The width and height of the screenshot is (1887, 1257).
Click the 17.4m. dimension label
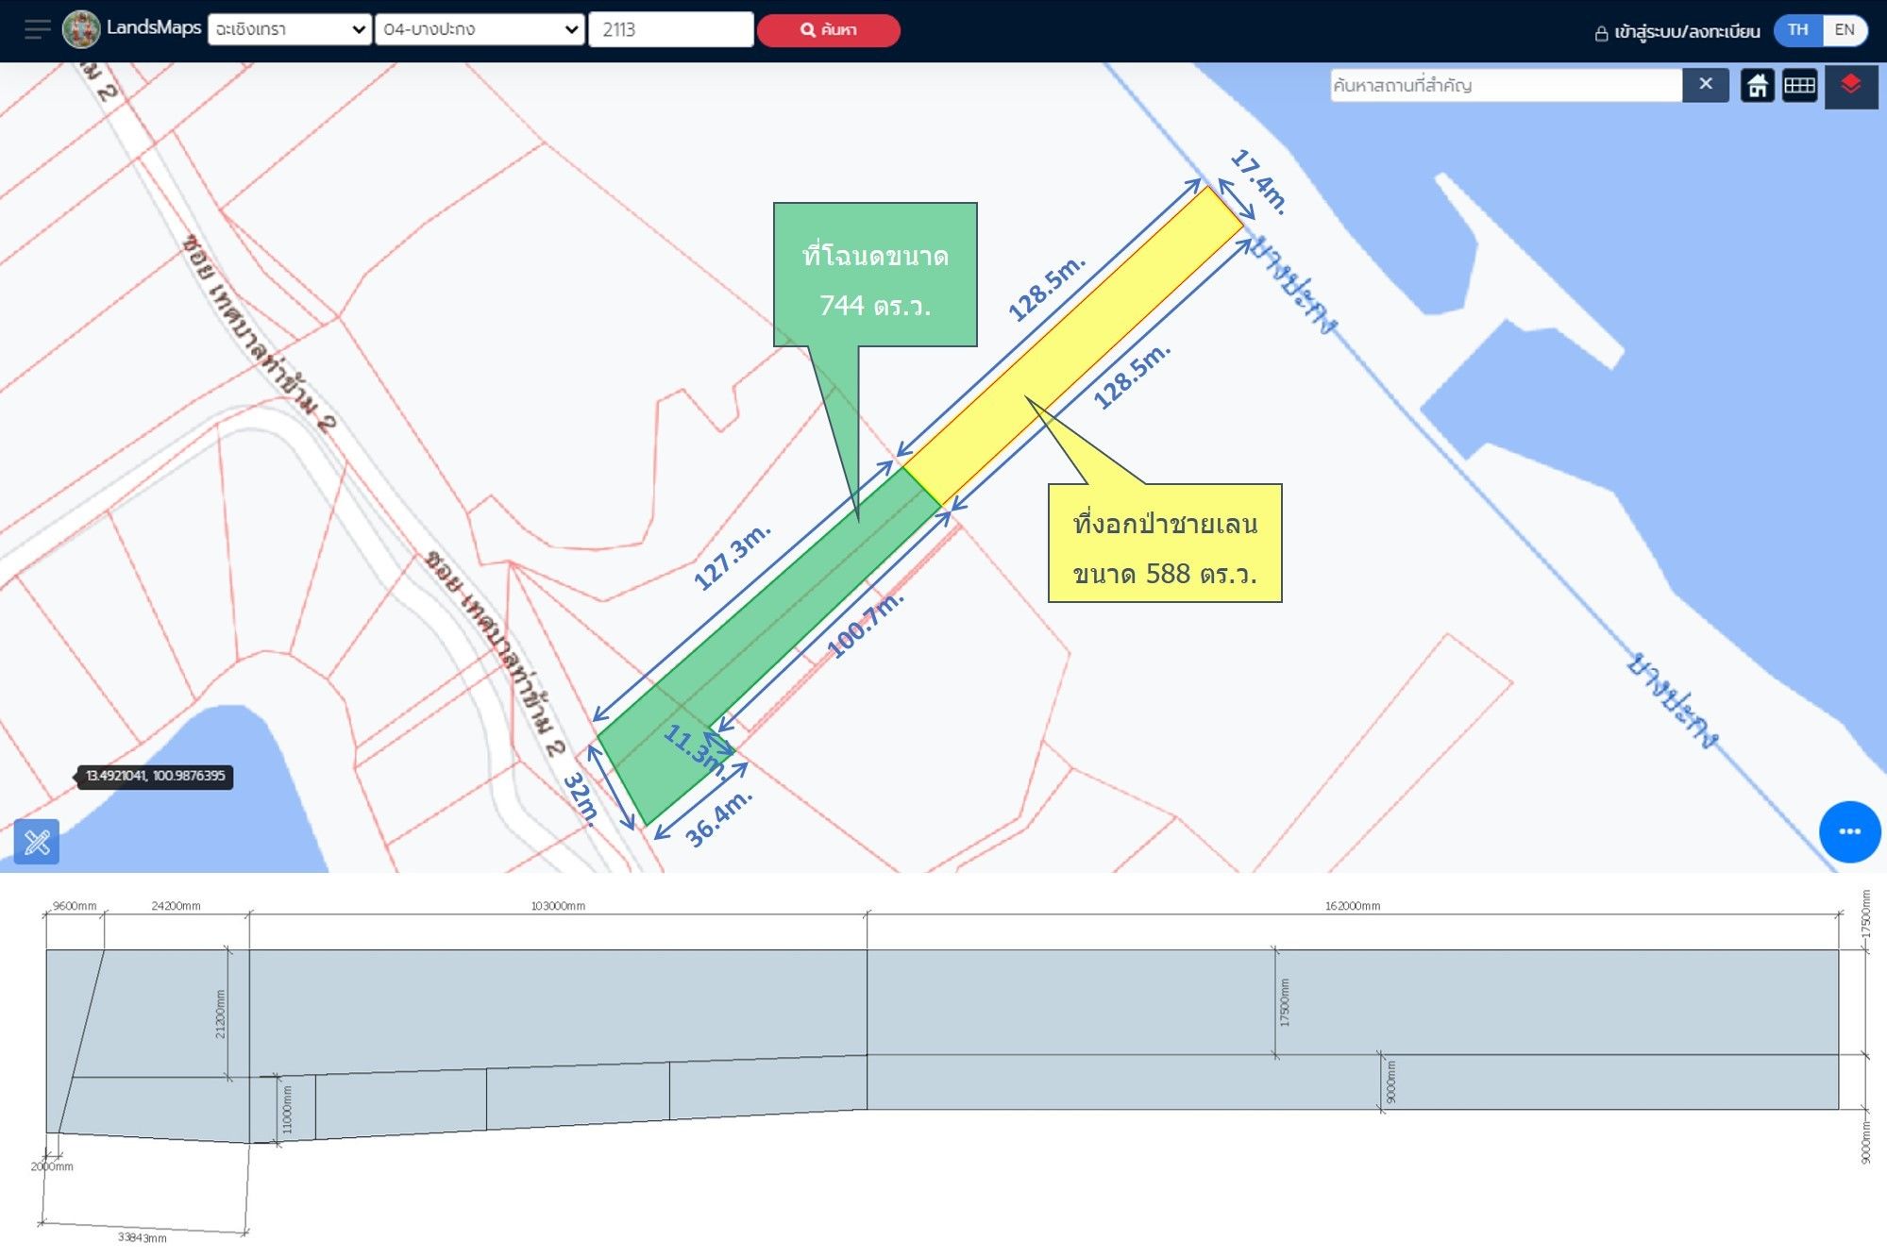tap(1259, 181)
